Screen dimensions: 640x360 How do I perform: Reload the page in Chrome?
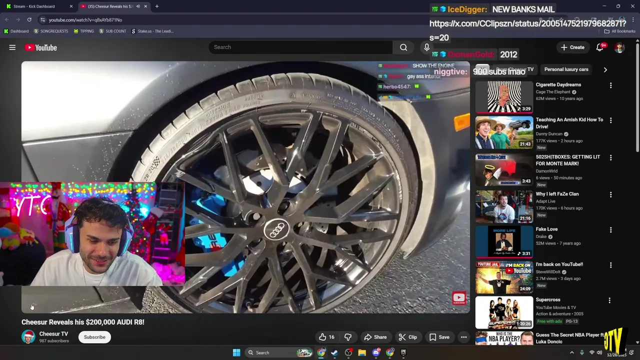(29, 19)
